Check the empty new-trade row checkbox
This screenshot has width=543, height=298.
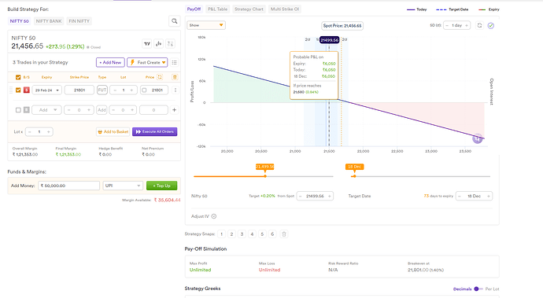(18, 110)
